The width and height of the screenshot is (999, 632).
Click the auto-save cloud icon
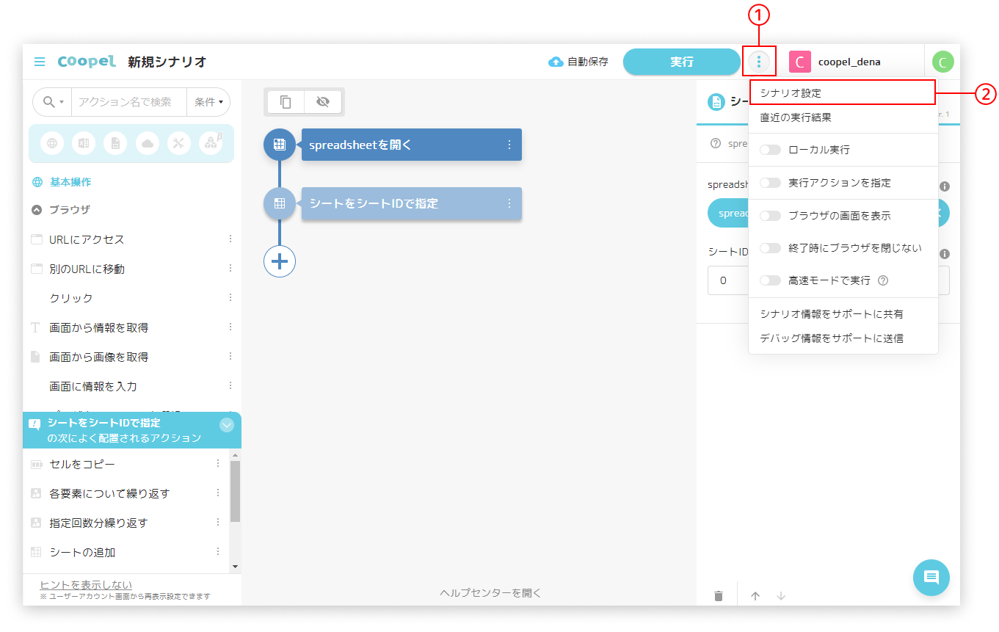coord(556,62)
